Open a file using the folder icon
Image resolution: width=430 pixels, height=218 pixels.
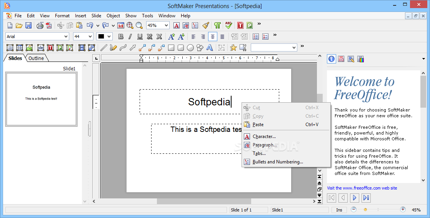pyautogui.click(x=19, y=25)
